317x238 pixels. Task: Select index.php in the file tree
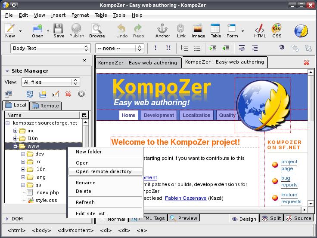pos(47,192)
